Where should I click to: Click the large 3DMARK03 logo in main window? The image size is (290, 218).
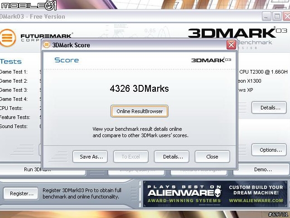237,33
